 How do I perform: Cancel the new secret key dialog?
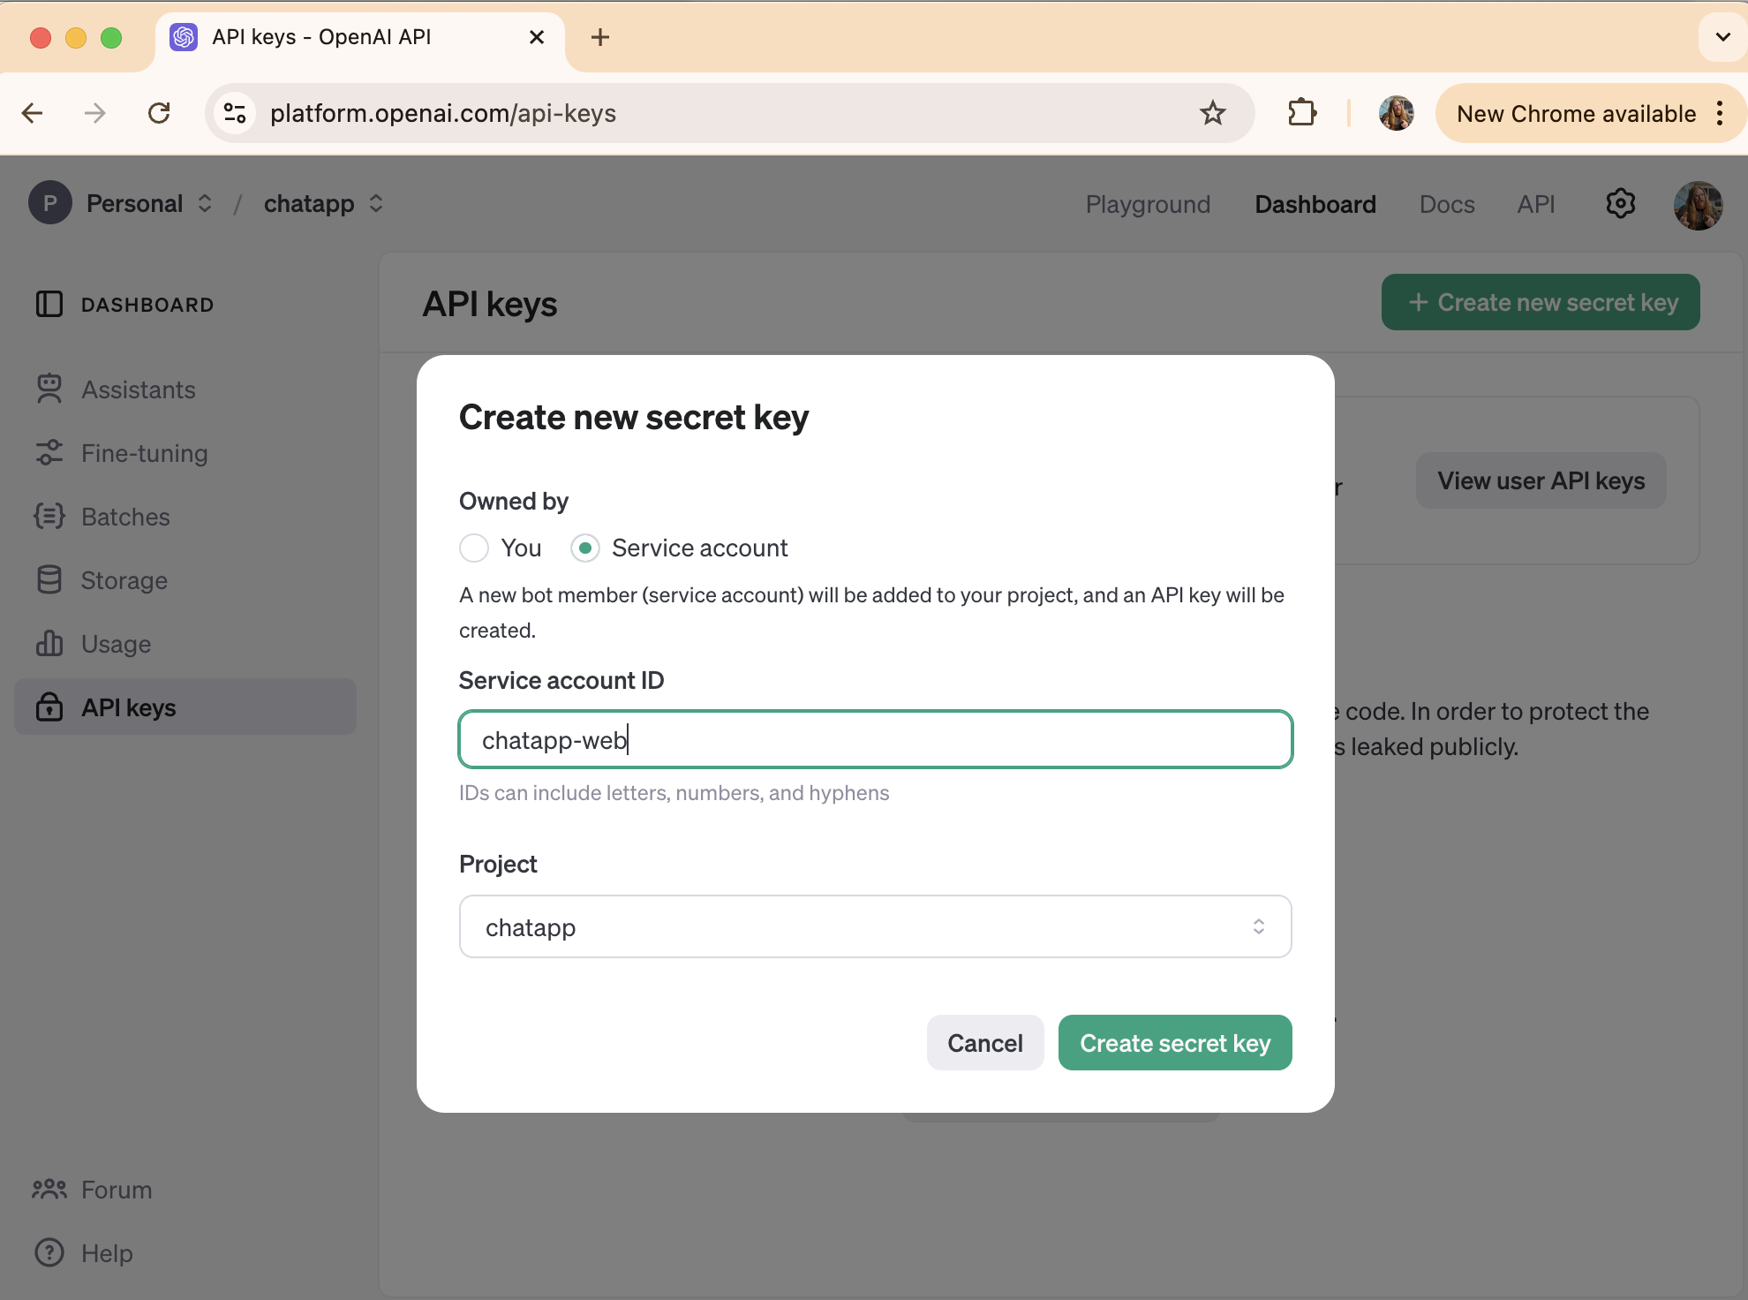click(984, 1043)
